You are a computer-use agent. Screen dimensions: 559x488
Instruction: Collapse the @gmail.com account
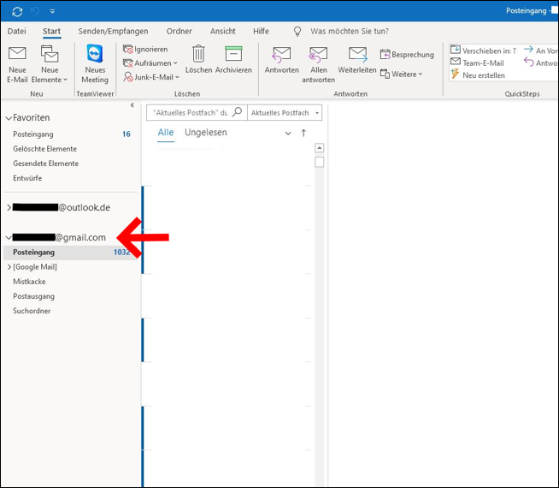click(9, 237)
